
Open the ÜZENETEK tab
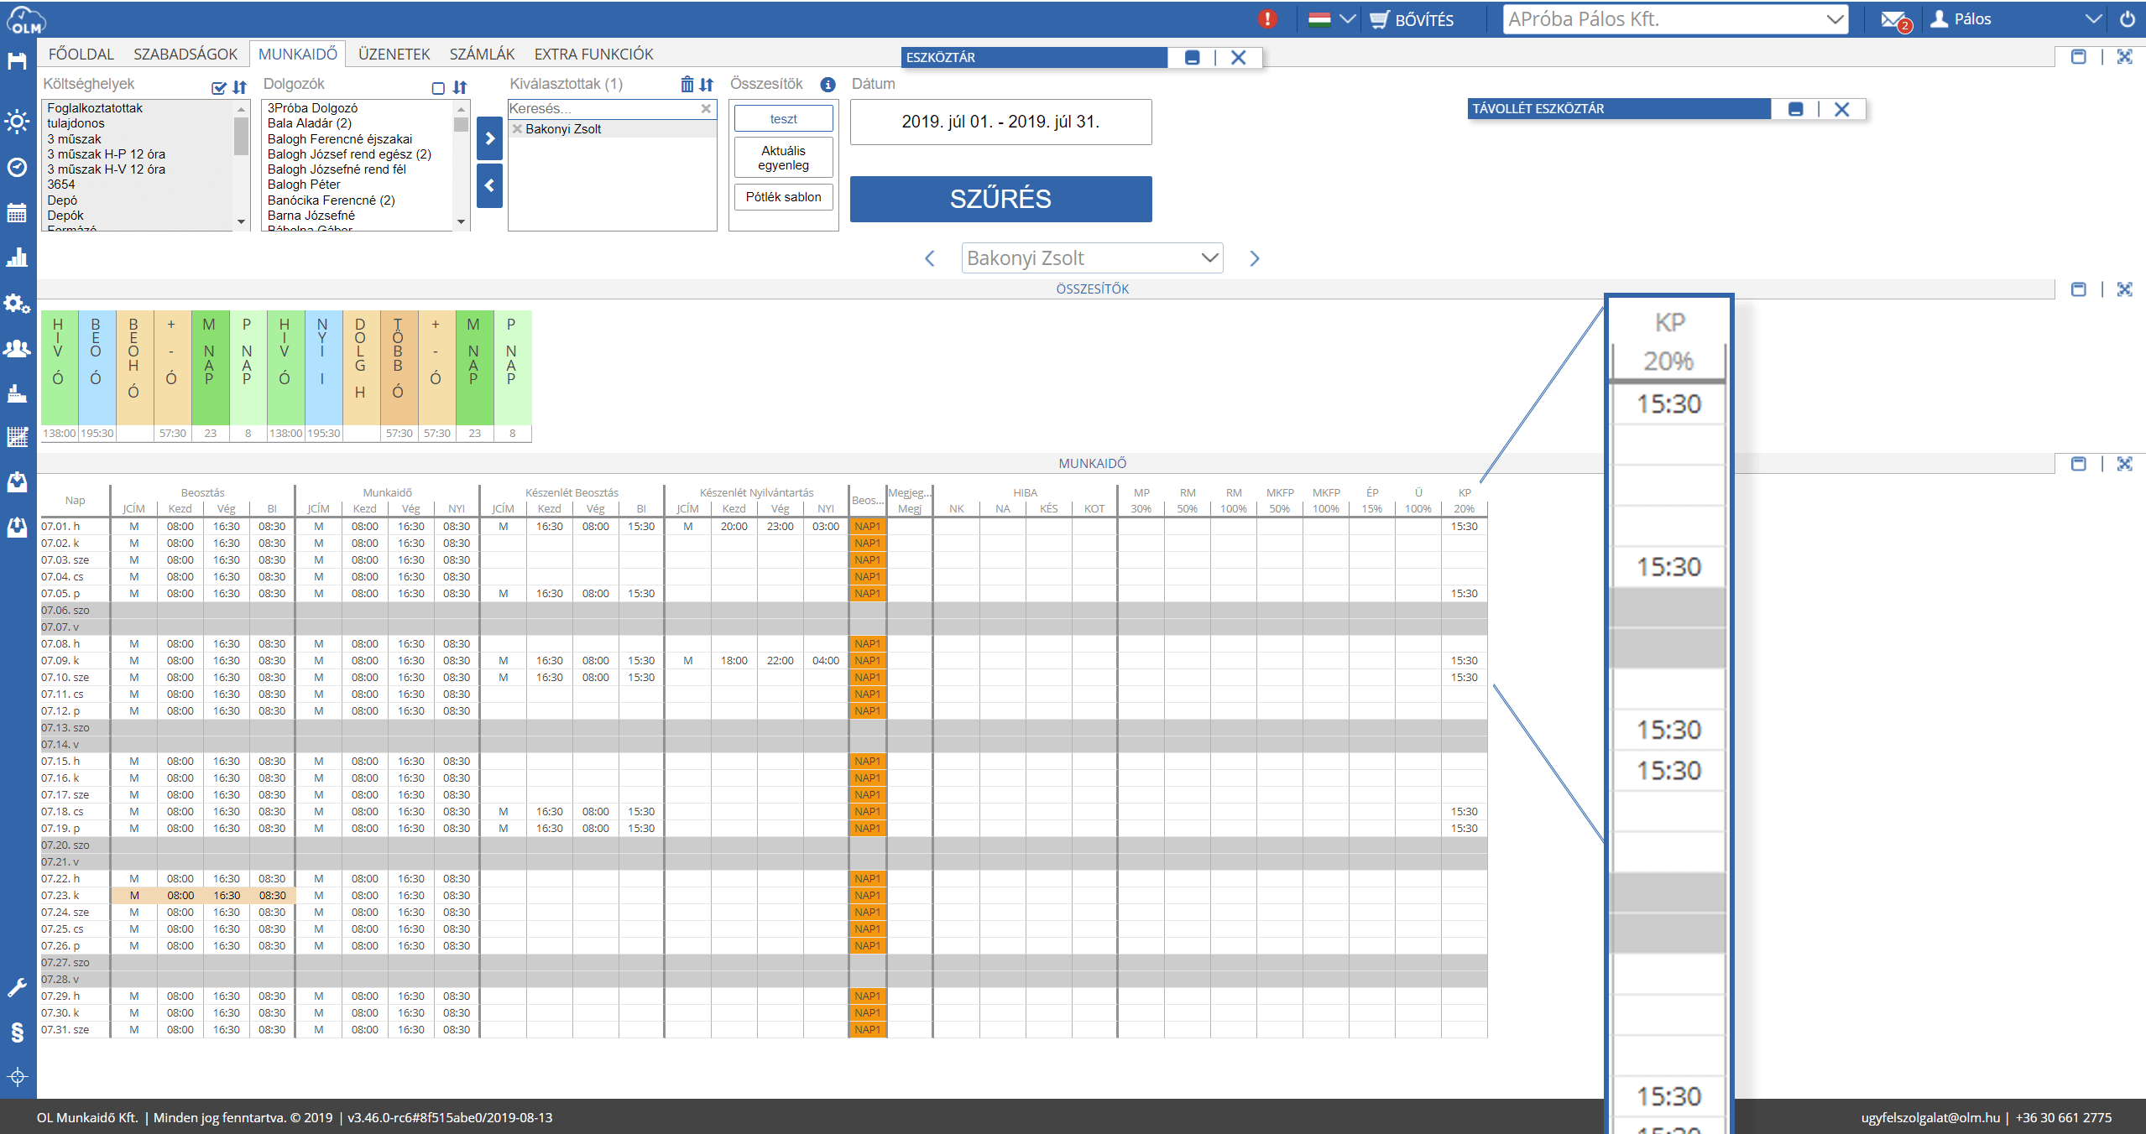394,55
